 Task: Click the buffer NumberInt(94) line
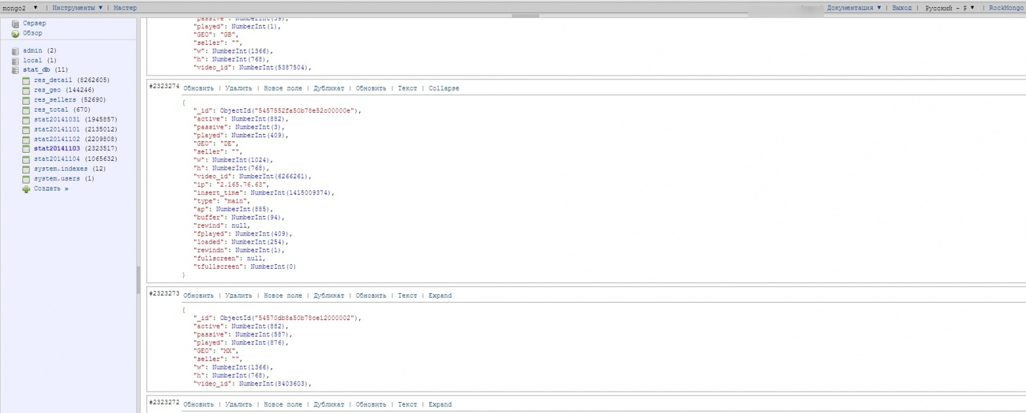(239, 217)
